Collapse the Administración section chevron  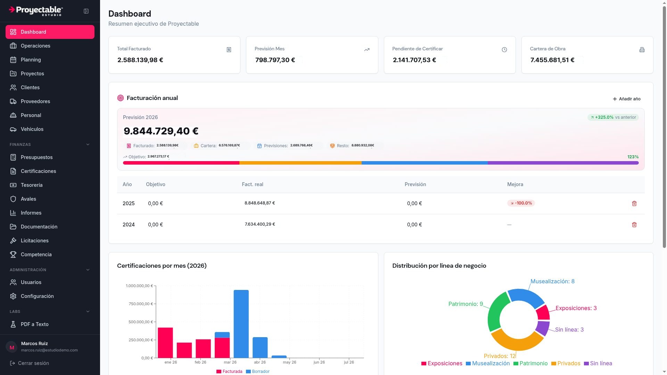click(88, 270)
